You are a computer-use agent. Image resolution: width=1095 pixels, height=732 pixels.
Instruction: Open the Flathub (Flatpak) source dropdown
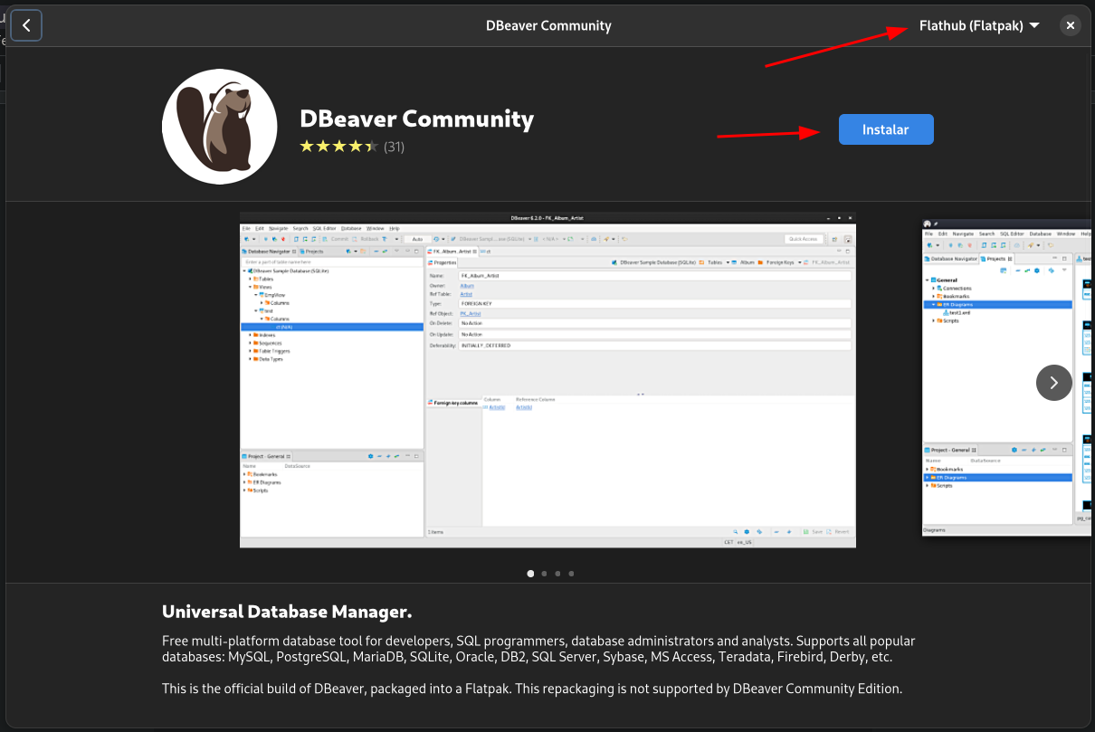click(980, 25)
